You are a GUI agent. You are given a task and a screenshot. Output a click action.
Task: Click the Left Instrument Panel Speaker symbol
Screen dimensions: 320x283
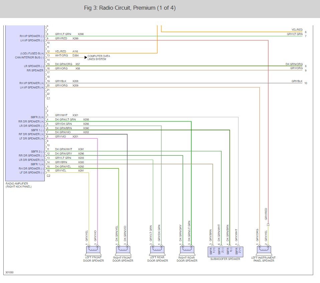pos(264,250)
